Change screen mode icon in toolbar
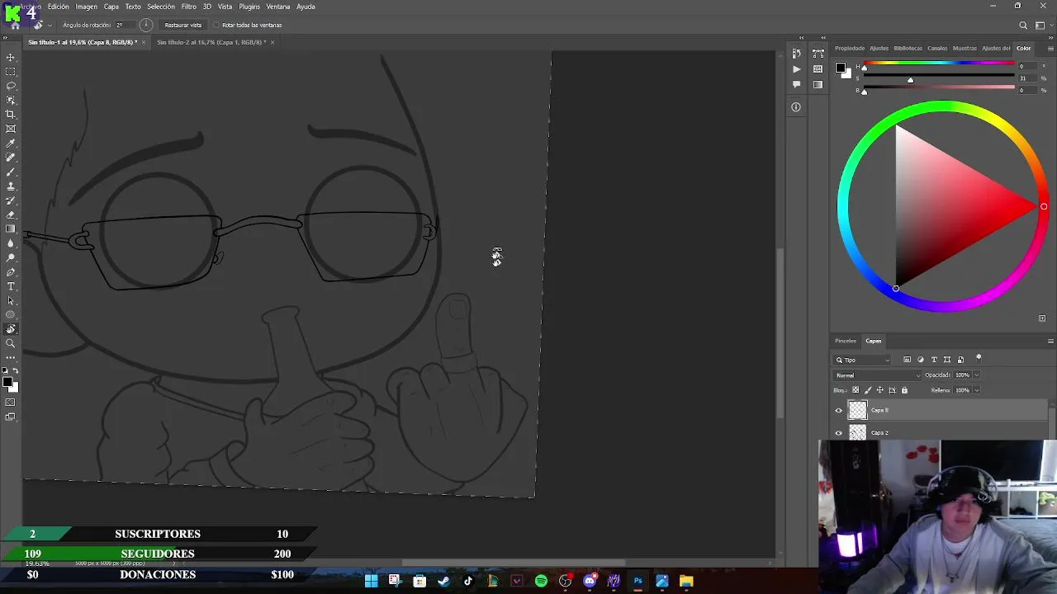 pos(11,417)
